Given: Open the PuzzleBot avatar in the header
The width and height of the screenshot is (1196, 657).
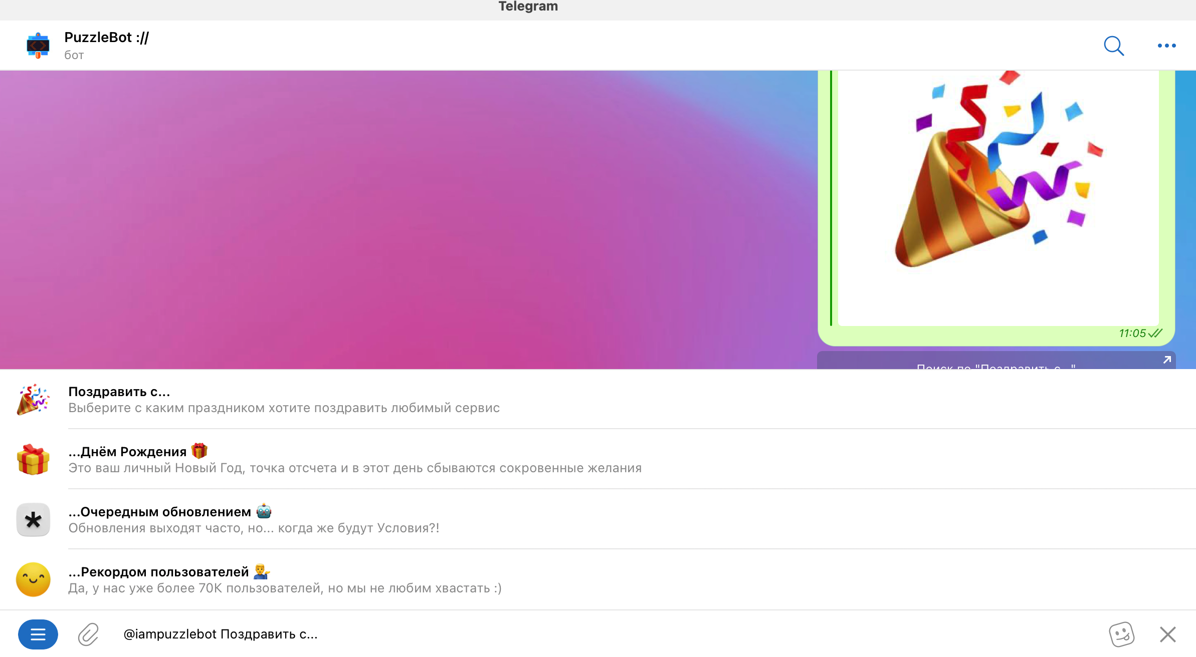Looking at the screenshot, I should coord(38,46).
